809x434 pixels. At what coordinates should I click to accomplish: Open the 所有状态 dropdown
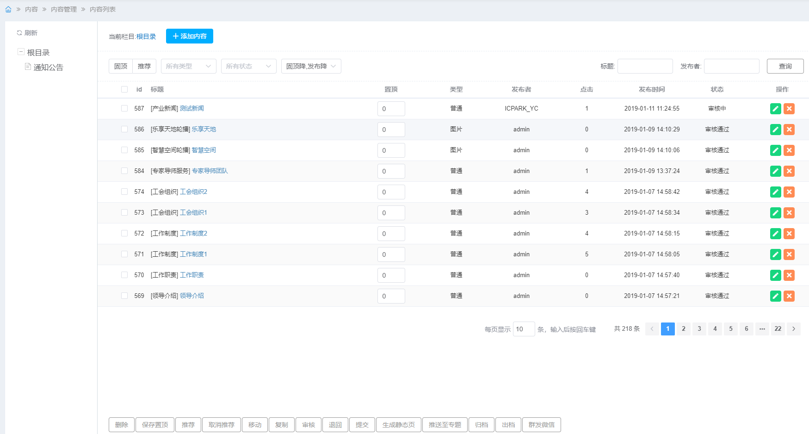pos(248,66)
